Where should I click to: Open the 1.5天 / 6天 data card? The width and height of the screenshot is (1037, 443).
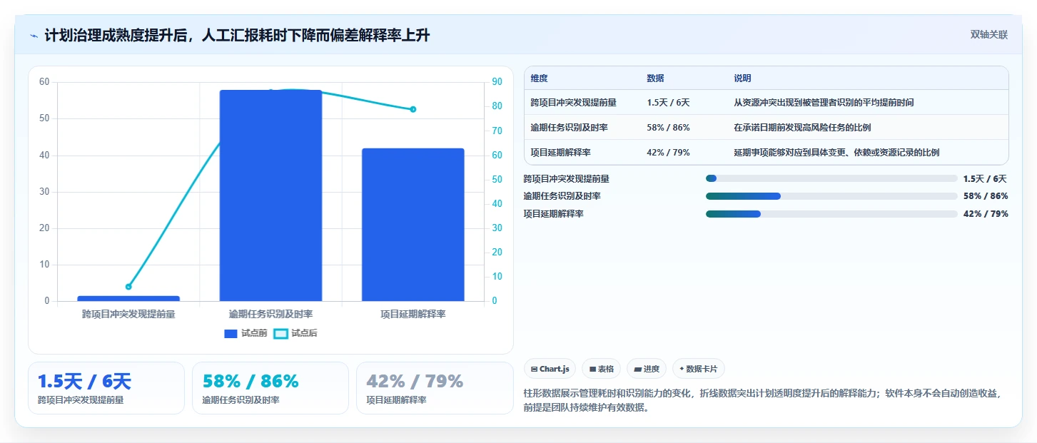[106, 388]
